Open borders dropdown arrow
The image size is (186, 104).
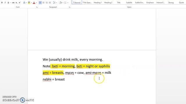(68, 3)
